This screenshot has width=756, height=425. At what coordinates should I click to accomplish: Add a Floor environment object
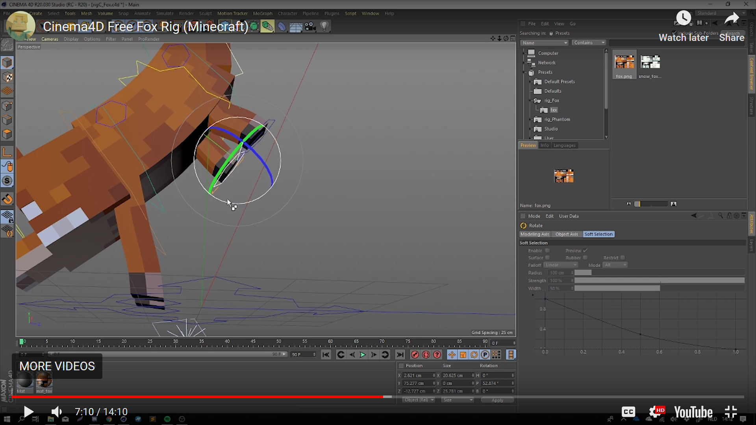pyautogui.click(x=296, y=26)
